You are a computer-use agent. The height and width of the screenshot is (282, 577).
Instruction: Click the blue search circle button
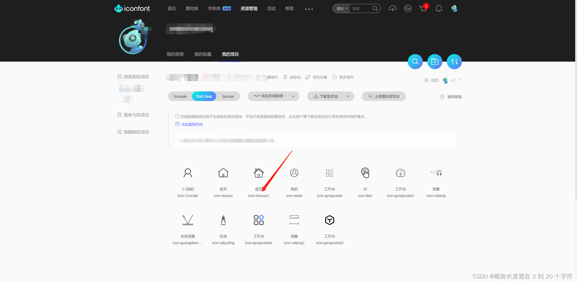point(415,62)
